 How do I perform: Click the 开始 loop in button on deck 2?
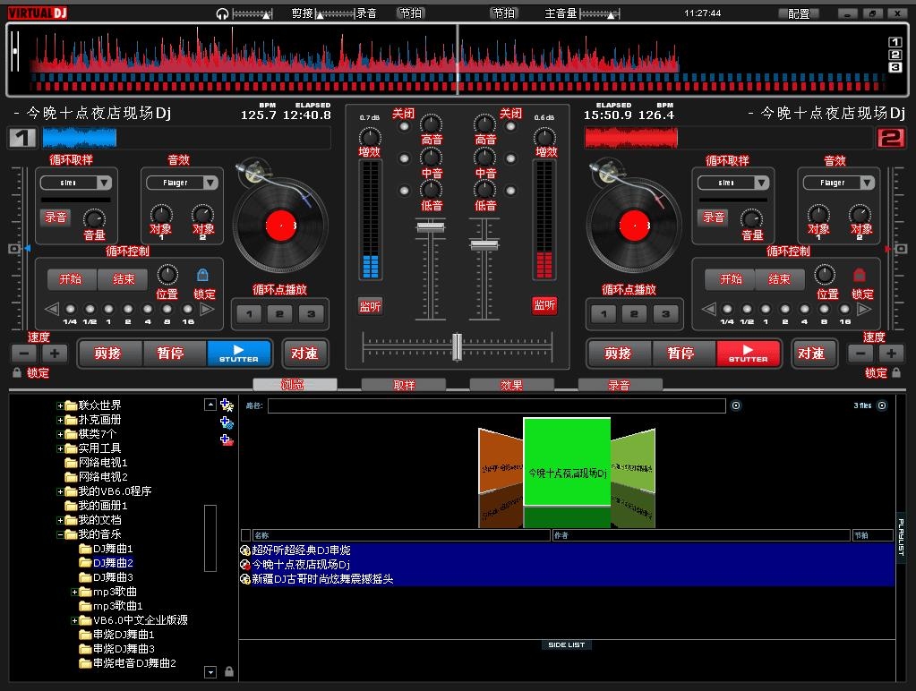click(x=731, y=279)
